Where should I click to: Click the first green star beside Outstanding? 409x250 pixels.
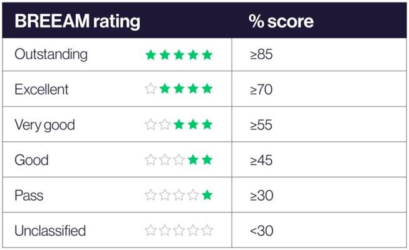click(151, 54)
